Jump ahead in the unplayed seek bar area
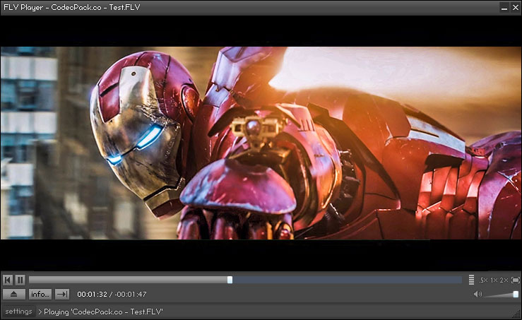Viewport: 522px width, 320px height. [x=346, y=280]
